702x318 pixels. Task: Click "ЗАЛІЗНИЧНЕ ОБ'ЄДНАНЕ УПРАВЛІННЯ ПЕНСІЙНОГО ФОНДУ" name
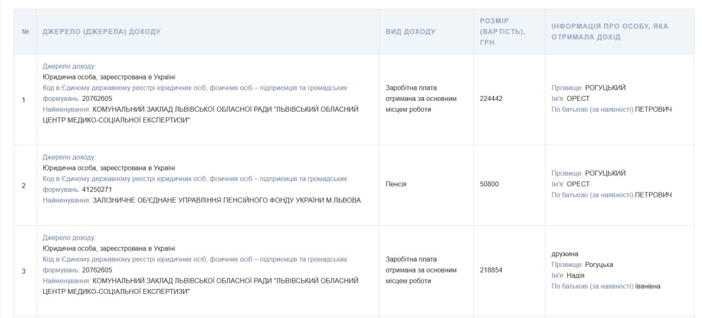[x=227, y=201]
